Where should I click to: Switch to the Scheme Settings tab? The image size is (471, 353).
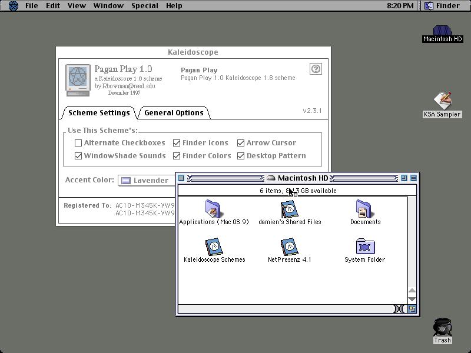click(x=99, y=113)
